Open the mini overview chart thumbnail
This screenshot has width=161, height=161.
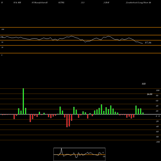point(80,154)
